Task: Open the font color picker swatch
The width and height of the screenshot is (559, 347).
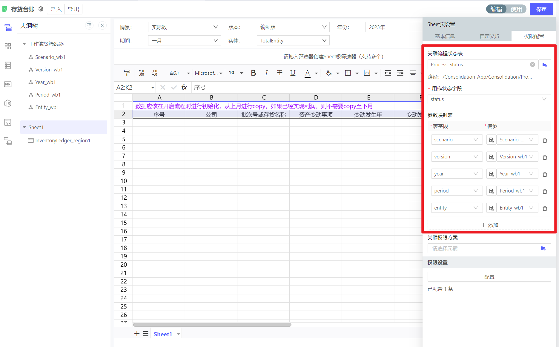Action: pyautogui.click(x=307, y=73)
